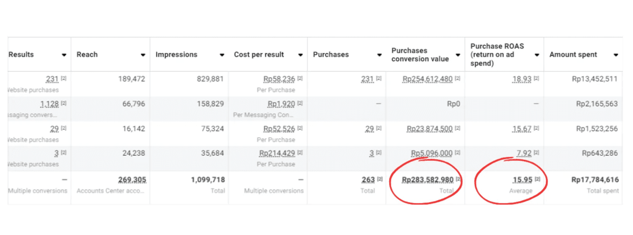Image resolution: width=633 pixels, height=235 pixels.
Task: Expand the Purchases conversion value dropdown
Action: [458, 55]
